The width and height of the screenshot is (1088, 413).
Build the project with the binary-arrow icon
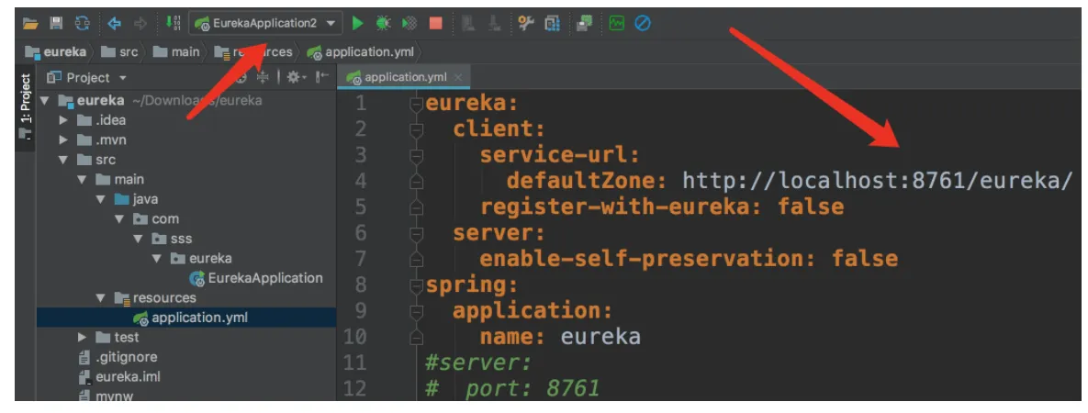[x=173, y=24]
